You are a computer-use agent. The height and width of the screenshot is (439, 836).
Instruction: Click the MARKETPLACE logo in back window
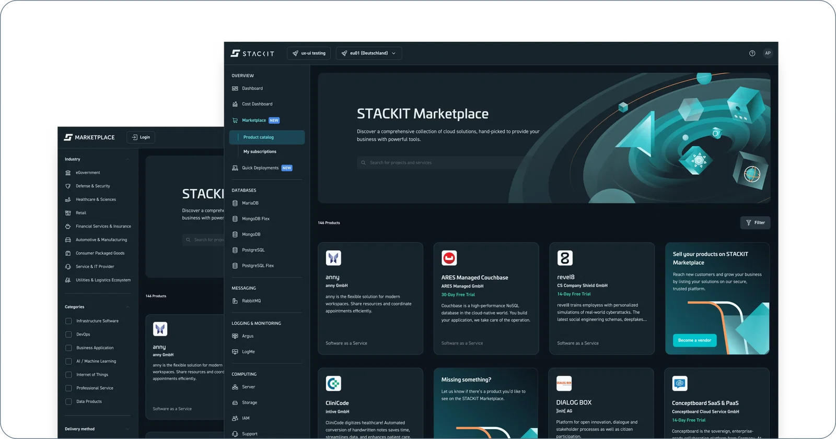coord(89,137)
